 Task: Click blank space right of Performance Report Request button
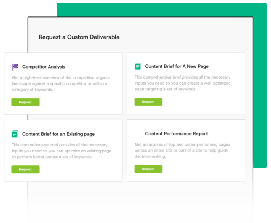(x=203, y=169)
